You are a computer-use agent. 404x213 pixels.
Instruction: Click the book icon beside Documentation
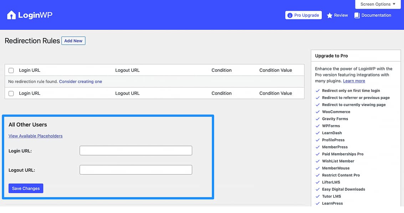click(x=357, y=15)
